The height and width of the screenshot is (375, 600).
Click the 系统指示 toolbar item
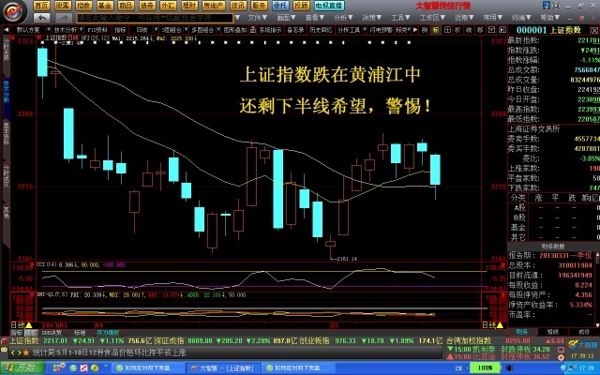[270, 30]
